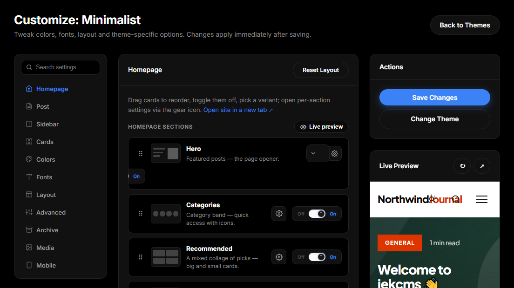
Task: Click the Recommended layout thumbnail
Action: (166, 257)
